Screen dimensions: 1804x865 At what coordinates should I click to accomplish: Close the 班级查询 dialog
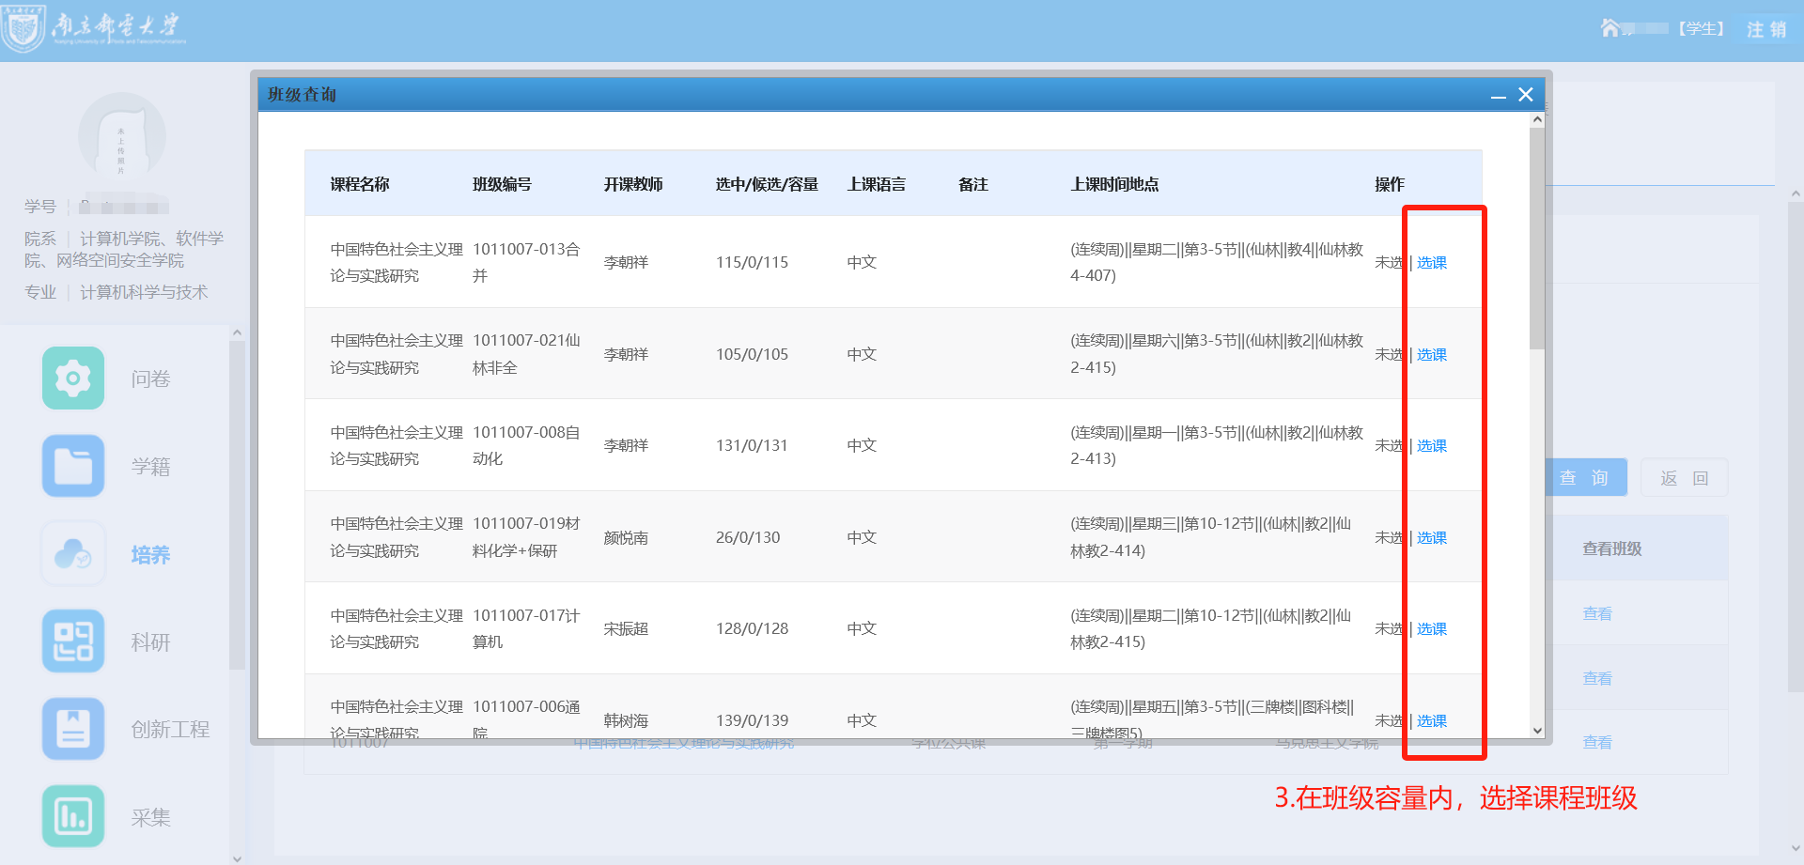(x=1526, y=95)
